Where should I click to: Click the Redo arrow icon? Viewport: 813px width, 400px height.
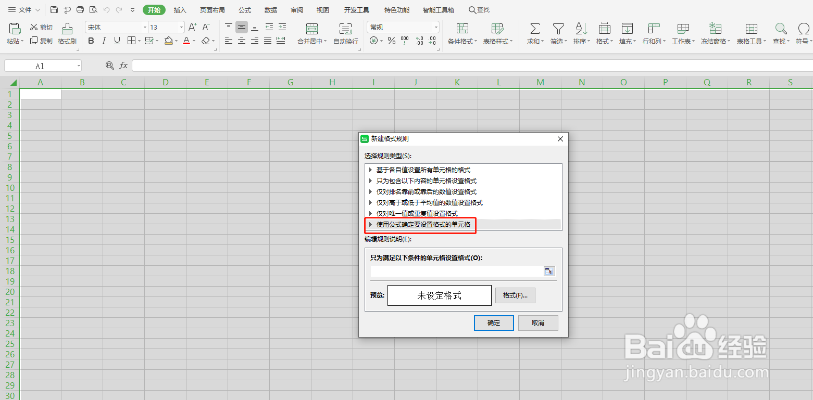point(119,10)
